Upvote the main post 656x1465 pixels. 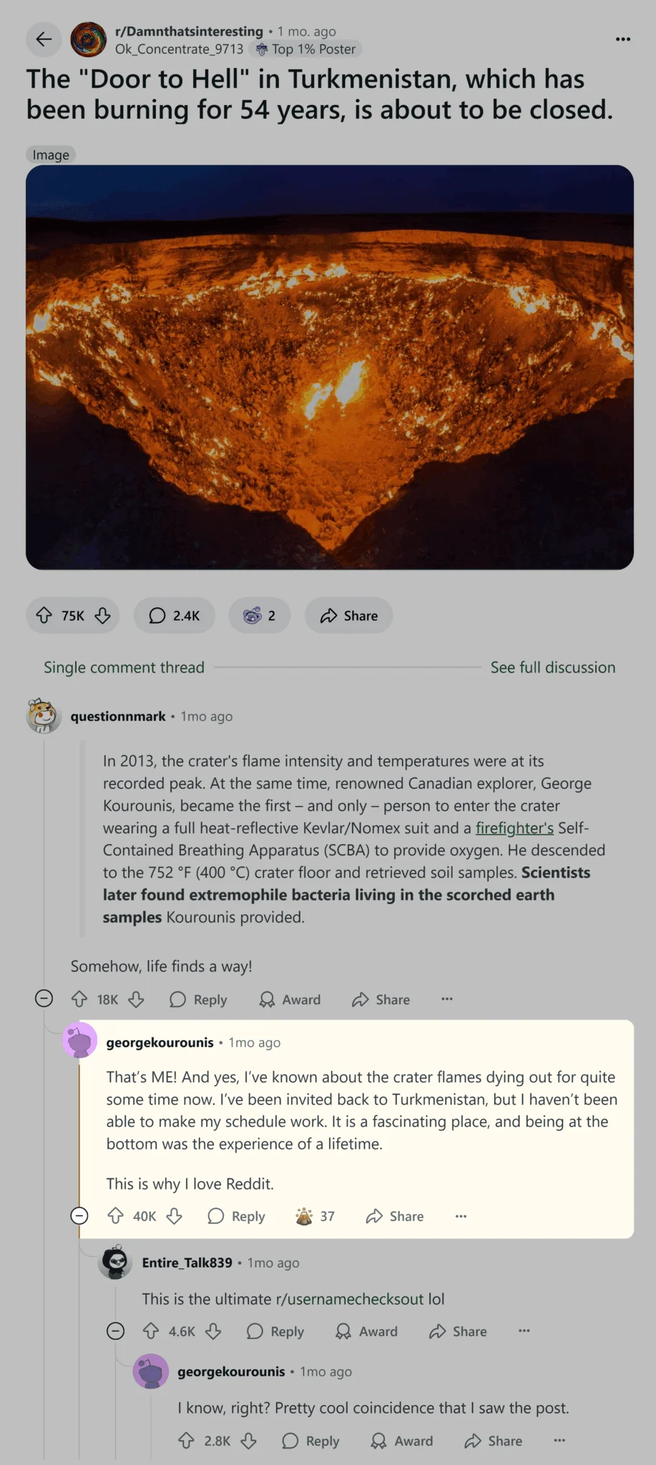tap(44, 615)
